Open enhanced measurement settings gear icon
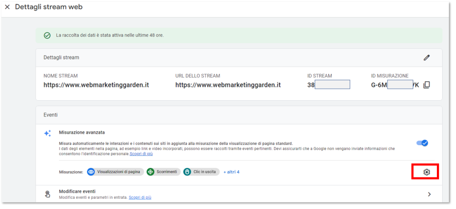 [426, 172]
